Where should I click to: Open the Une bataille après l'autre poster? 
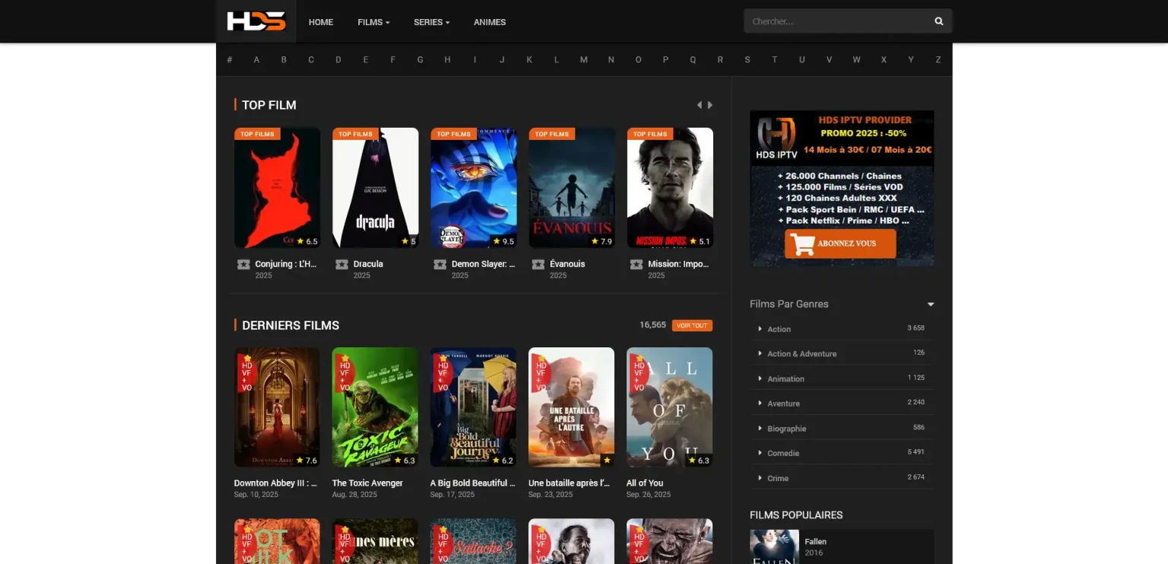[x=571, y=407]
